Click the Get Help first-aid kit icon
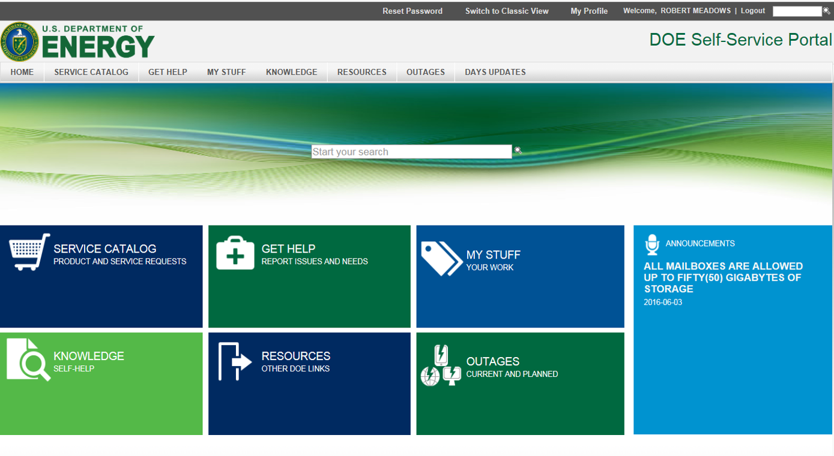 tap(235, 253)
